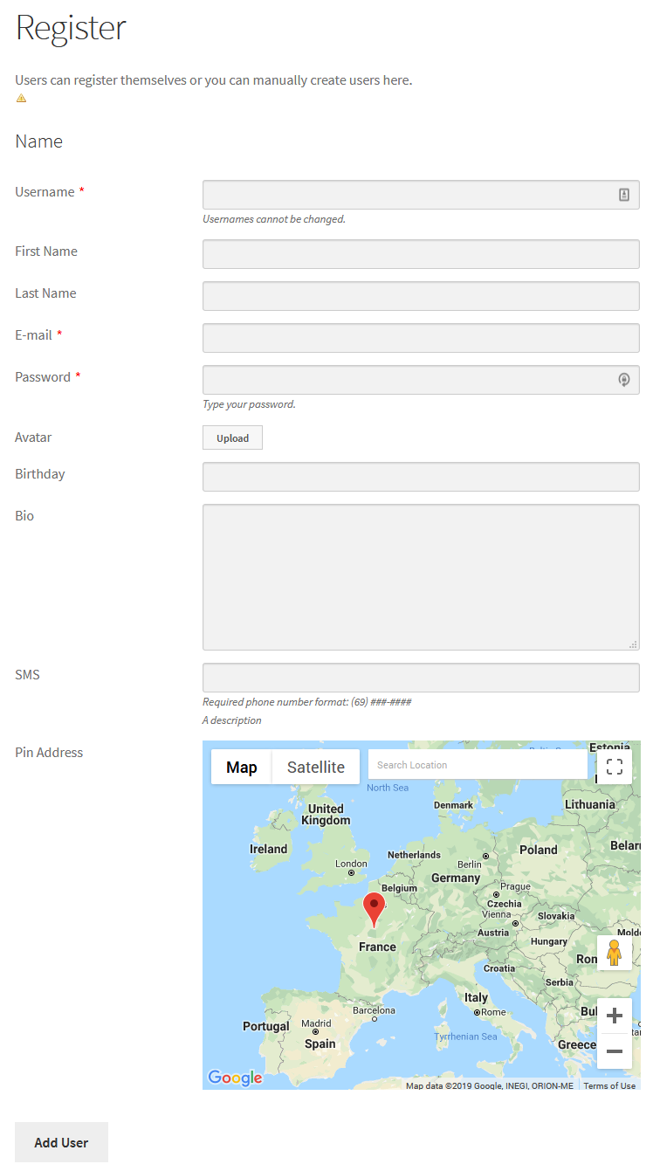Click the Barcelona city label on map

point(374,1010)
